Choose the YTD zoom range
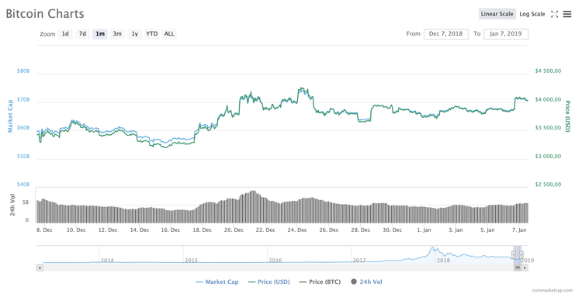The width and height of the screenshot is (582, 297). point(152,34)
